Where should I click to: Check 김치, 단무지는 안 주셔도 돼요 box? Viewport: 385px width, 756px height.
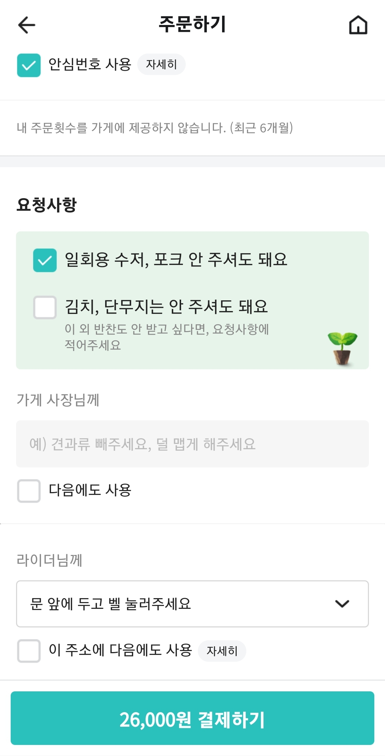tap(45, 307)
